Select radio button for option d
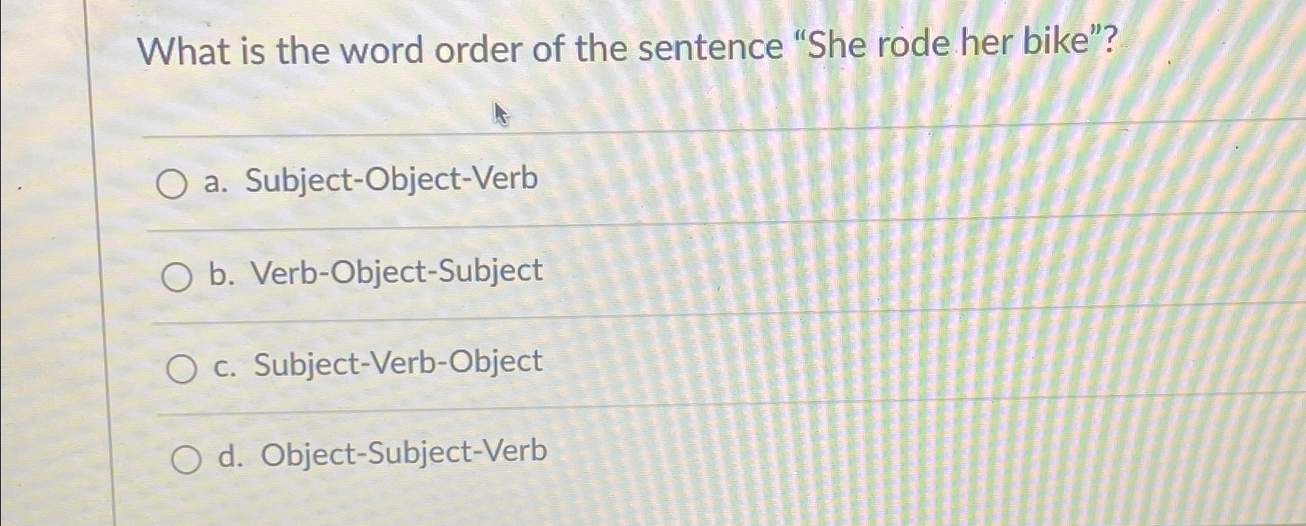Viewport: 1306px width, 526px height. tap(188, 460)
